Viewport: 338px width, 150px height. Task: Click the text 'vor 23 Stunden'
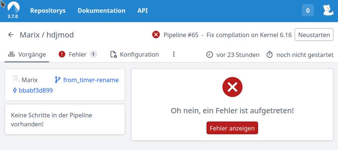pyautogui.click(x=238, y=55)
